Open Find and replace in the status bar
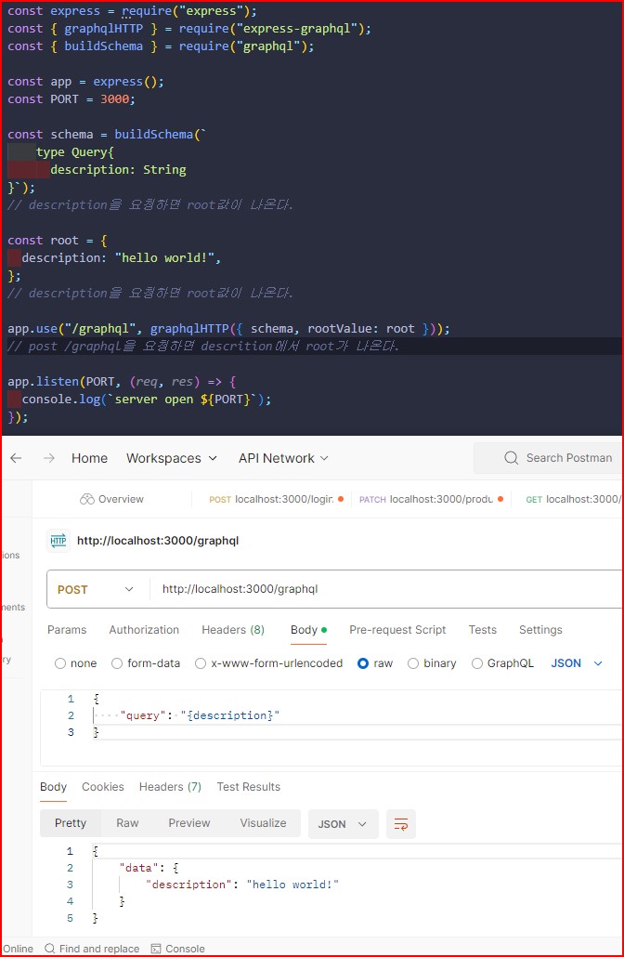The width and height of the screenshot is (624, 957). 92,949
